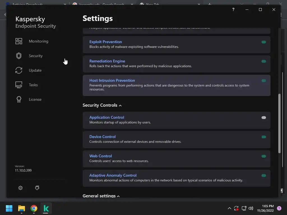Open Exploit Prevention settings link

coord(106,42)
